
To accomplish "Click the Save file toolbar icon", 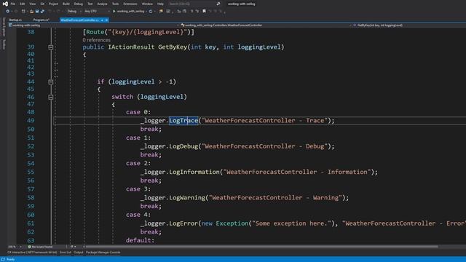I will (x=37, y=12).
